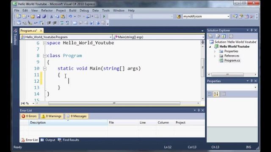The height and width of the screenshot is (152, 271).
Task: Click the Find in Files icon beside mynotifyicon
Action: (x=179, y=16)
